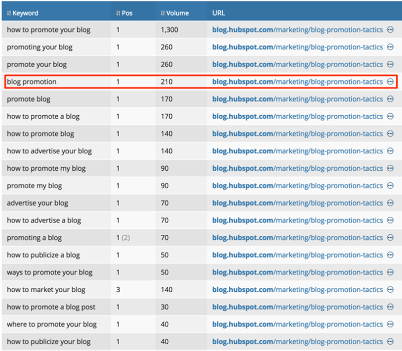
Task: Open the hubspot URL in 'promoting a blog' row
Action: [297, 237]
